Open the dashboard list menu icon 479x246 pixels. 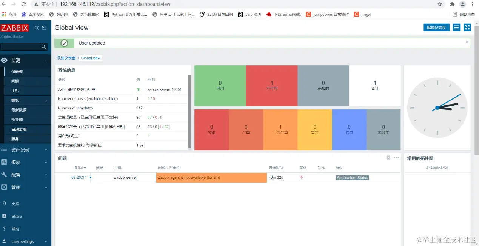tap(456, 28)
